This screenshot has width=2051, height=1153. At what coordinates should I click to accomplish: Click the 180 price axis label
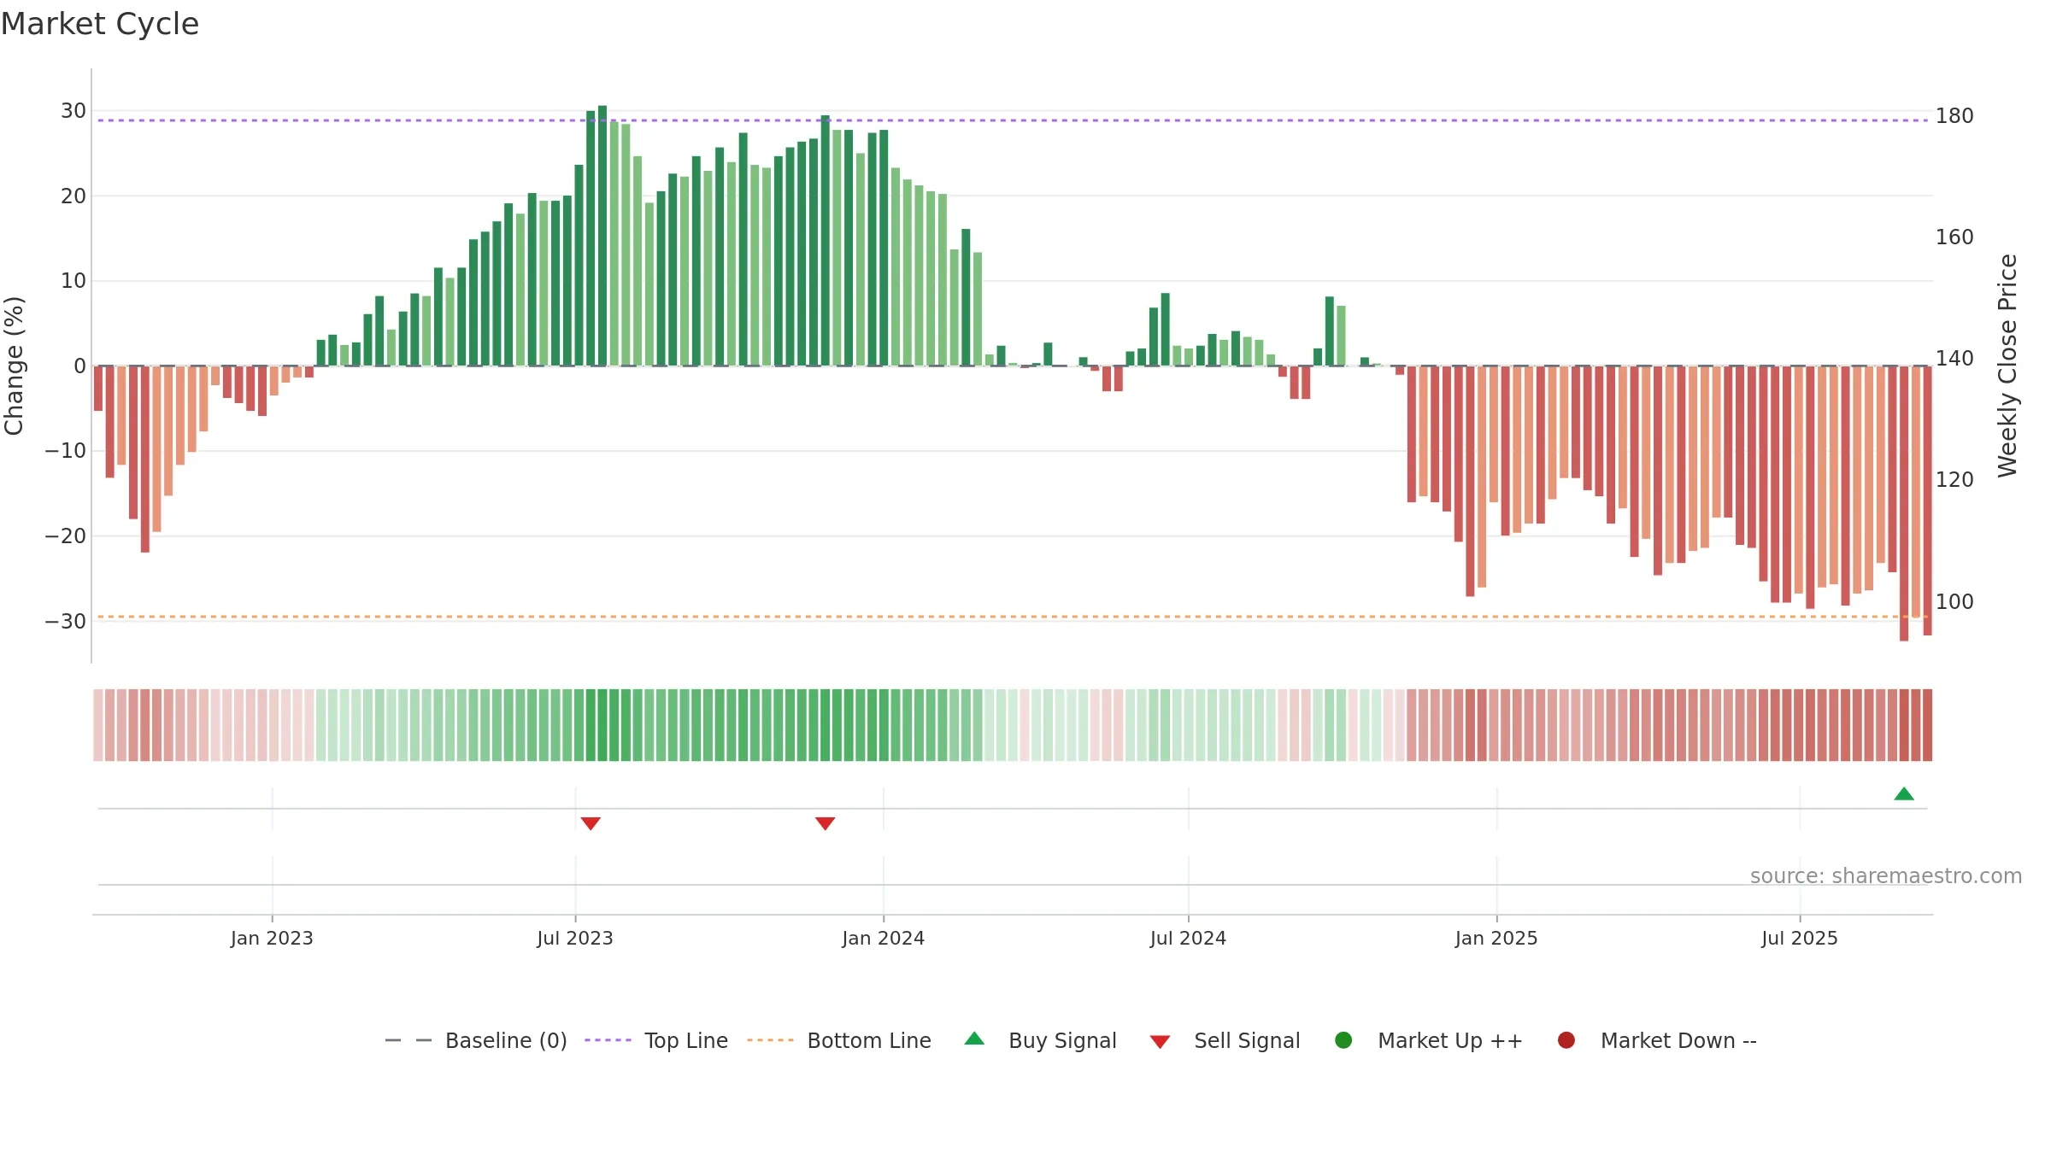pyautogui.click(x=1954, y=116)
